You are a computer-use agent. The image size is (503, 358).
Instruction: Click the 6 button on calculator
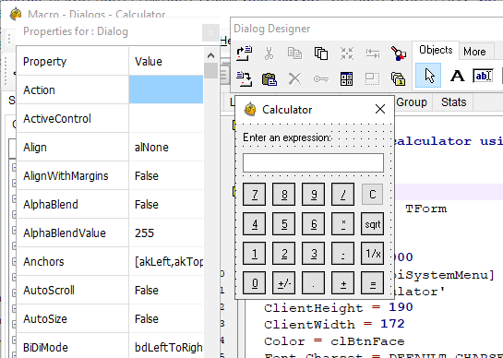(x=314, y=224)
